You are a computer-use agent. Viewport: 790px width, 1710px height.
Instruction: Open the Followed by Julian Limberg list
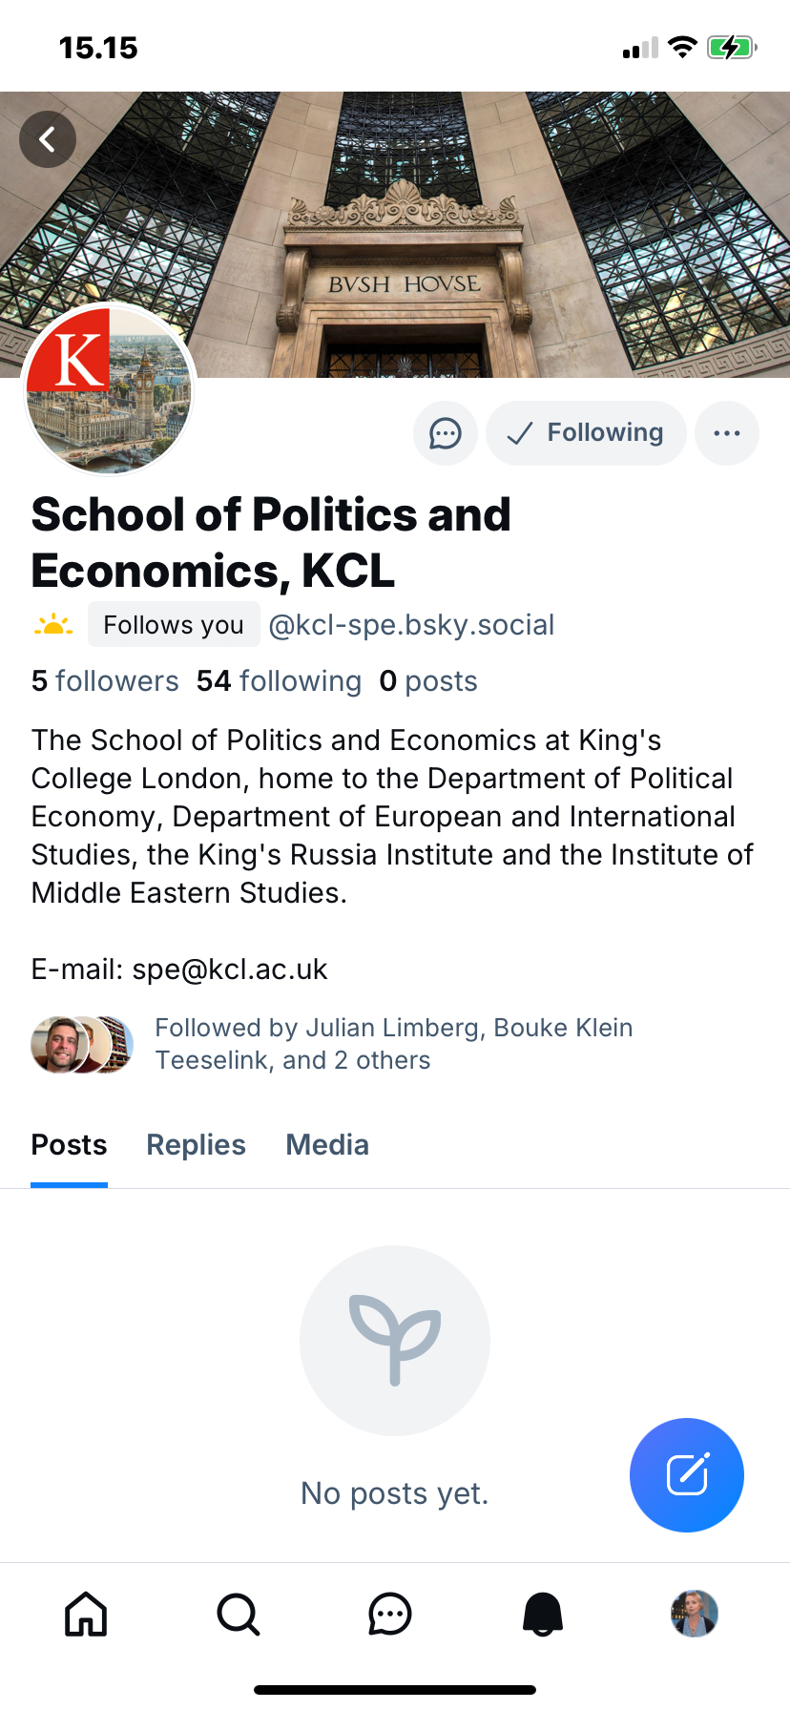pos(393,1044)
